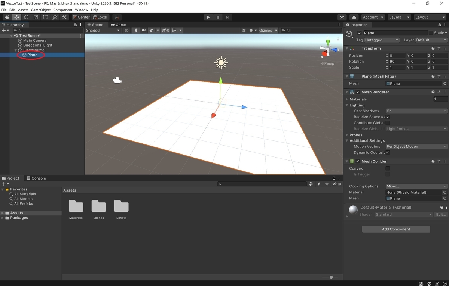Open Collaborate sun icon
The height and width of the screenshot is (286, 449).
[x=342, y=17]
